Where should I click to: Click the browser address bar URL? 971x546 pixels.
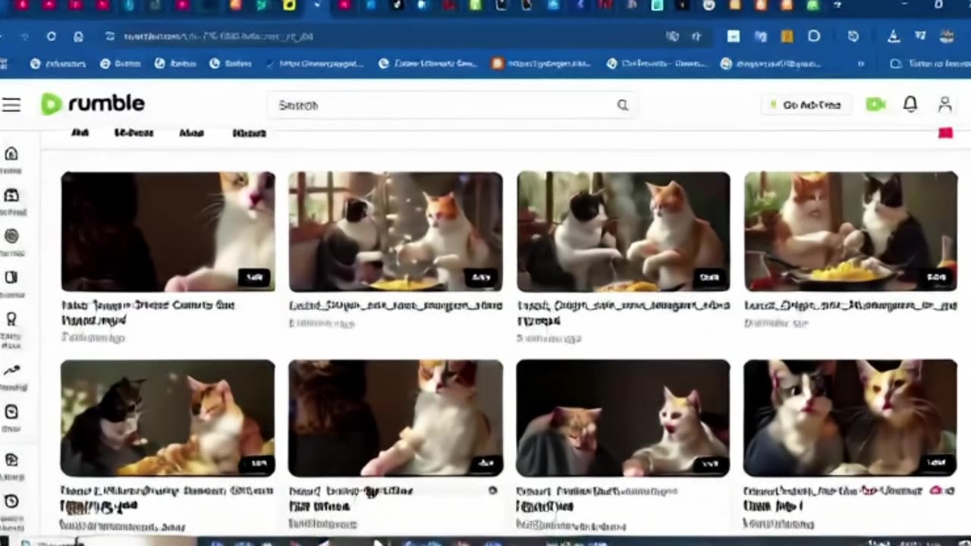[x=218, y=36]
